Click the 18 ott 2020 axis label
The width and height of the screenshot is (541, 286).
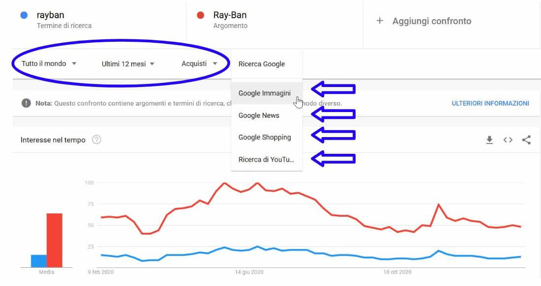point(397,272)
